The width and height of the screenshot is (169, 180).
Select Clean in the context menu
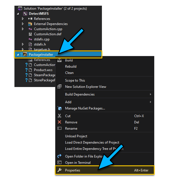69,73
